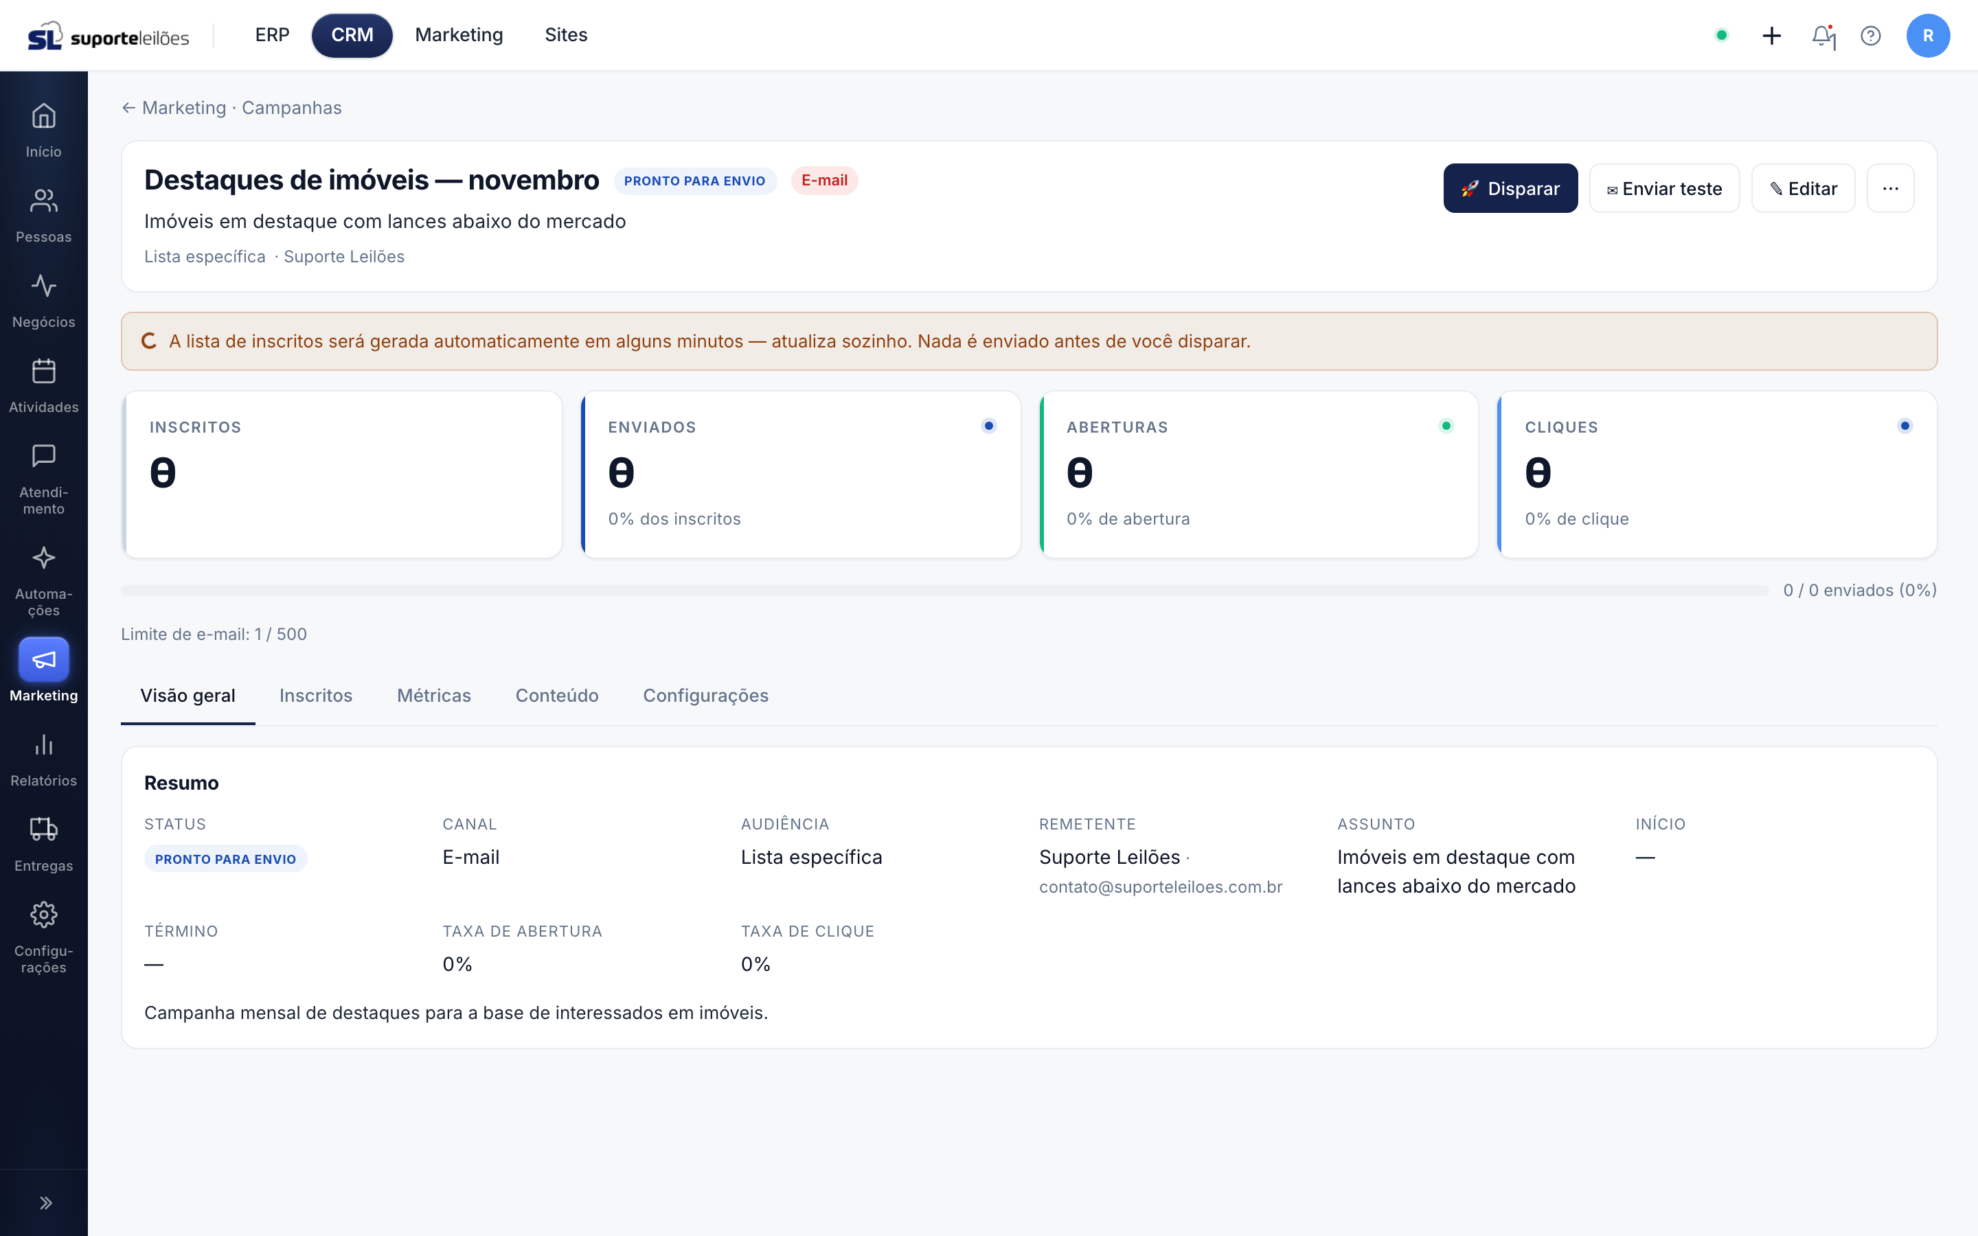This screenshot has height=1236, width=1978.
Task: Open help question mark icon
Action: click(x=1870, y=35)
